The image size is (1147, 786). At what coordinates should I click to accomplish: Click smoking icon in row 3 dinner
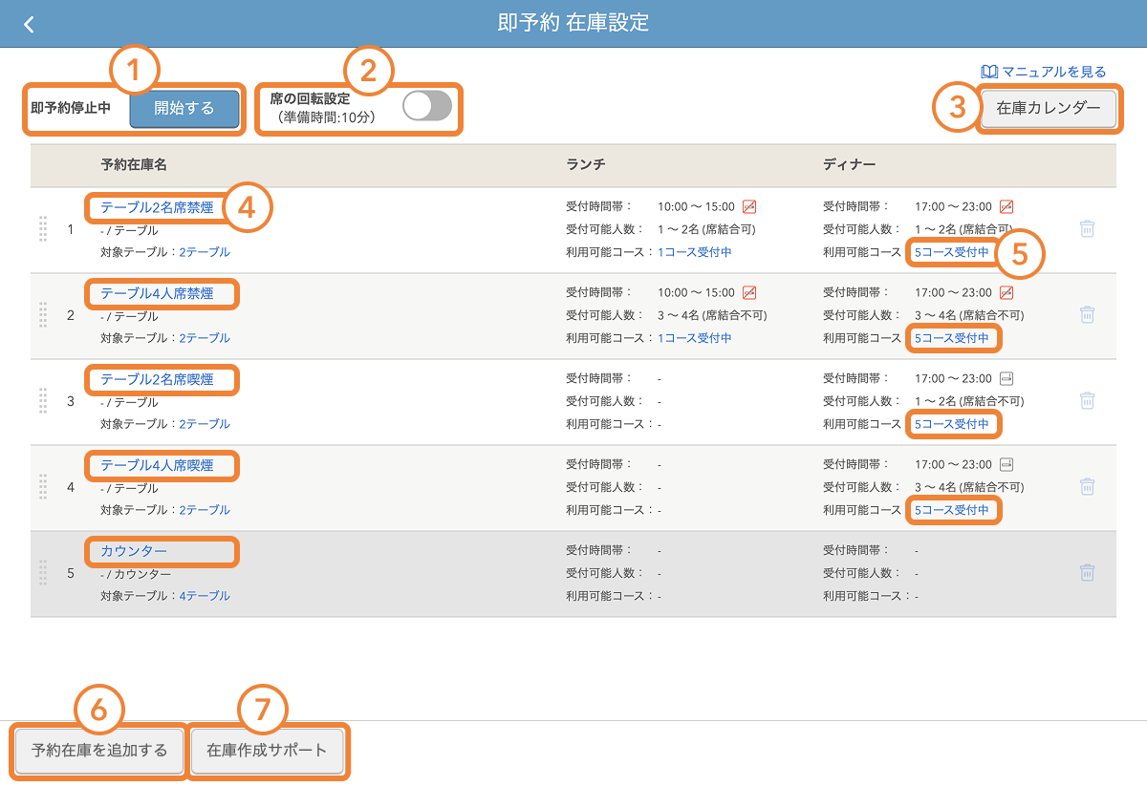(1006, 378)
